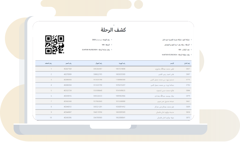The height and width of the screenshot is (142, 240).
Task: Sort by the الإسم column header
Action: click(172, 63)
